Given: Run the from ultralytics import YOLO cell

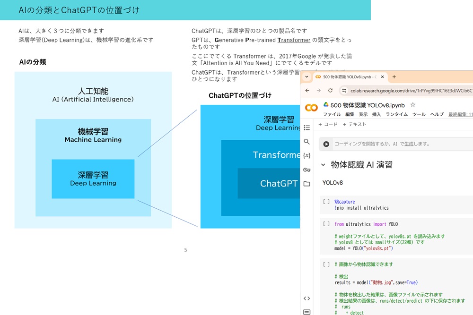Looking at the screenshot, I should (x=326, y=224).
